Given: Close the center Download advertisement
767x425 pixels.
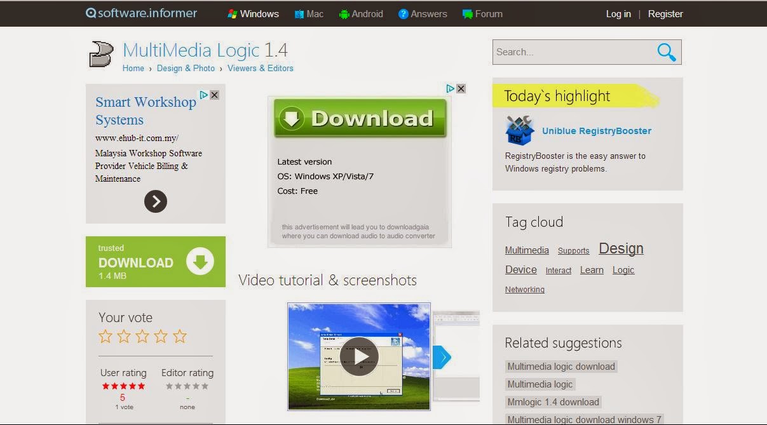Looking at the screenshot, I should (x=461, y=88).
